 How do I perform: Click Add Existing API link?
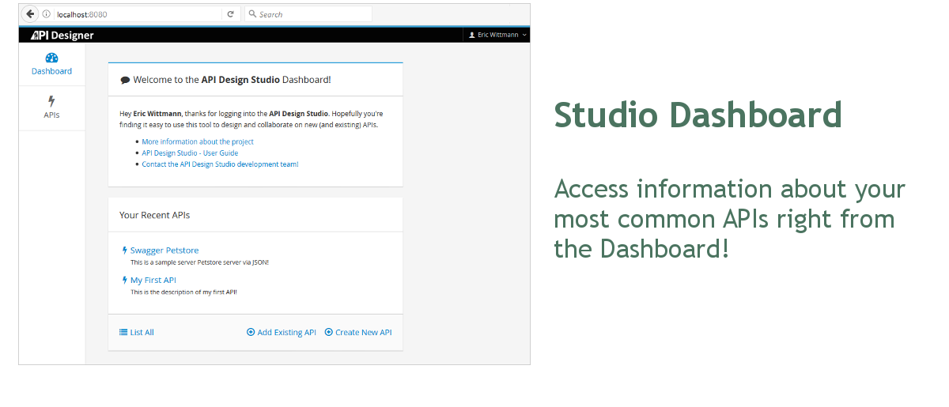coord(286,333)
